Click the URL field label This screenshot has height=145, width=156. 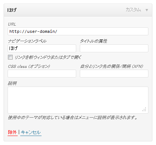pos(12,24)
